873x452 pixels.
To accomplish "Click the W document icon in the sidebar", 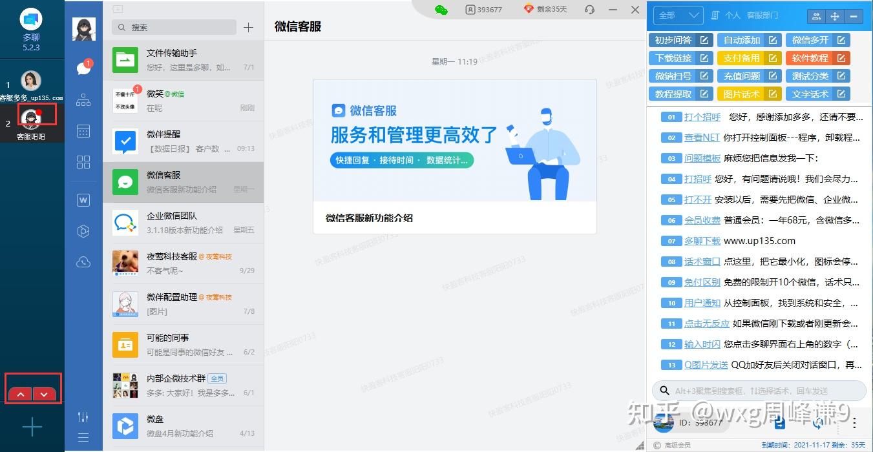I will [x=83, y=200].
